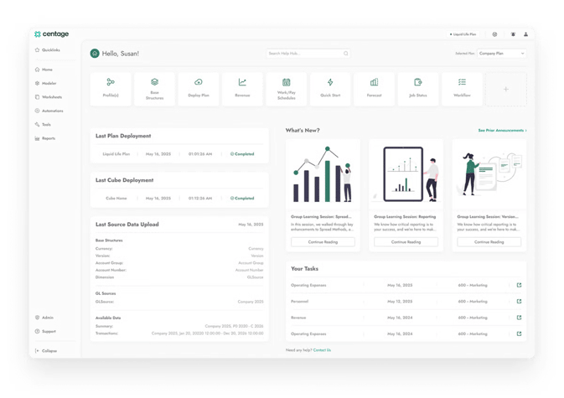Expand the Selected Plan dropdown

point(501,54)
